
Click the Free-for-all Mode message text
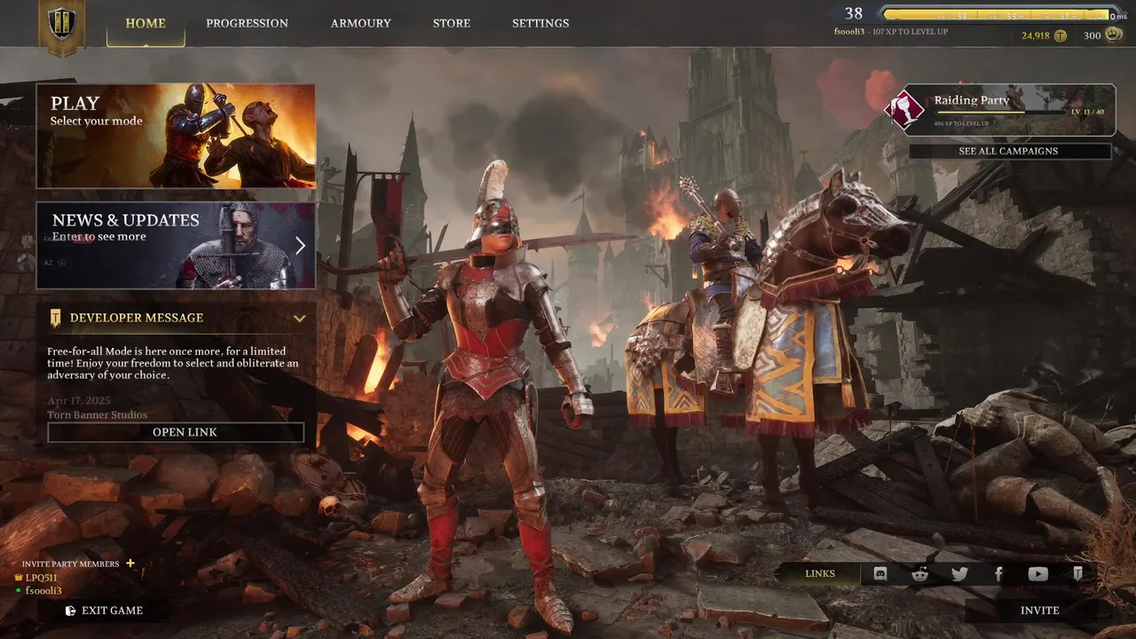[173, 363]
